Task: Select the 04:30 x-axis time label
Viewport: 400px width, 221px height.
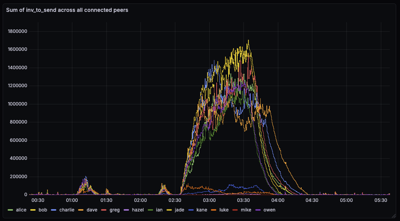Action: point(312,200)
